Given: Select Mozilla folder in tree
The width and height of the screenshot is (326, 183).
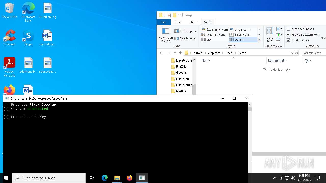Looking at the screenshot, I should click(179, 91).
